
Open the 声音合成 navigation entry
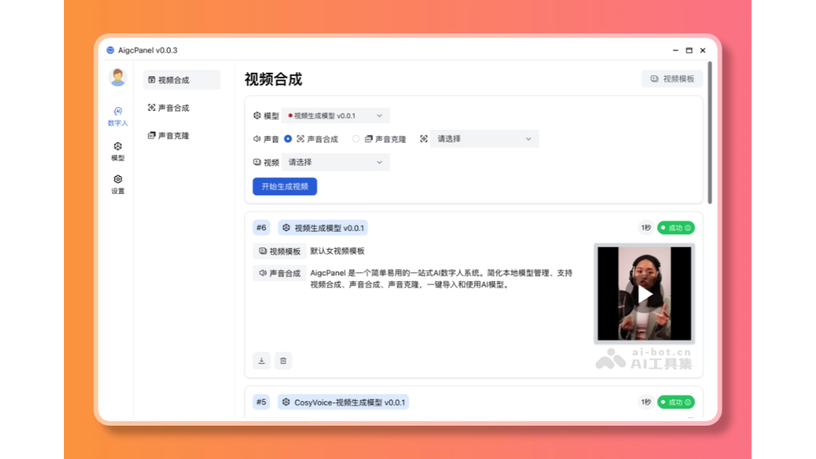tap(169, 107)
